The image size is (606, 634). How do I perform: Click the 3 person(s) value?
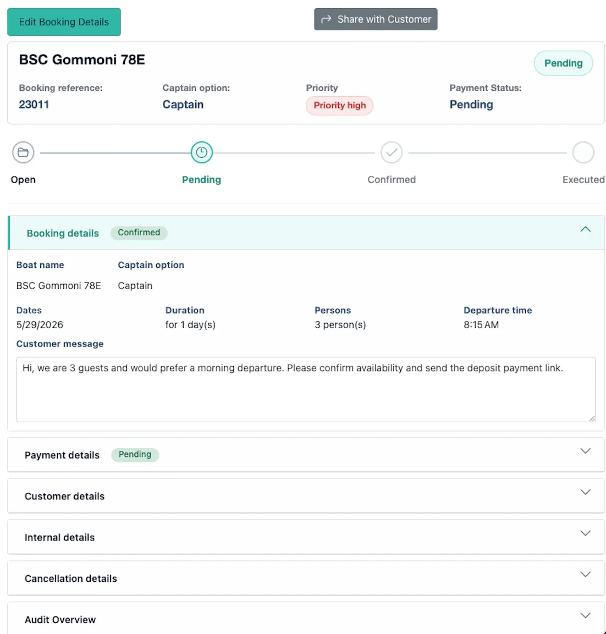coord(340,325)
